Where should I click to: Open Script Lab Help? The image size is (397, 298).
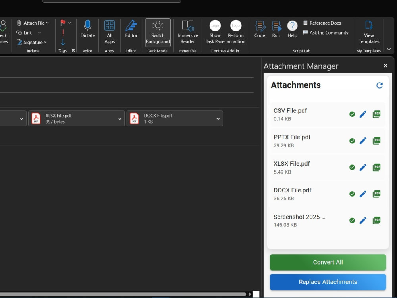pos(292,29)
